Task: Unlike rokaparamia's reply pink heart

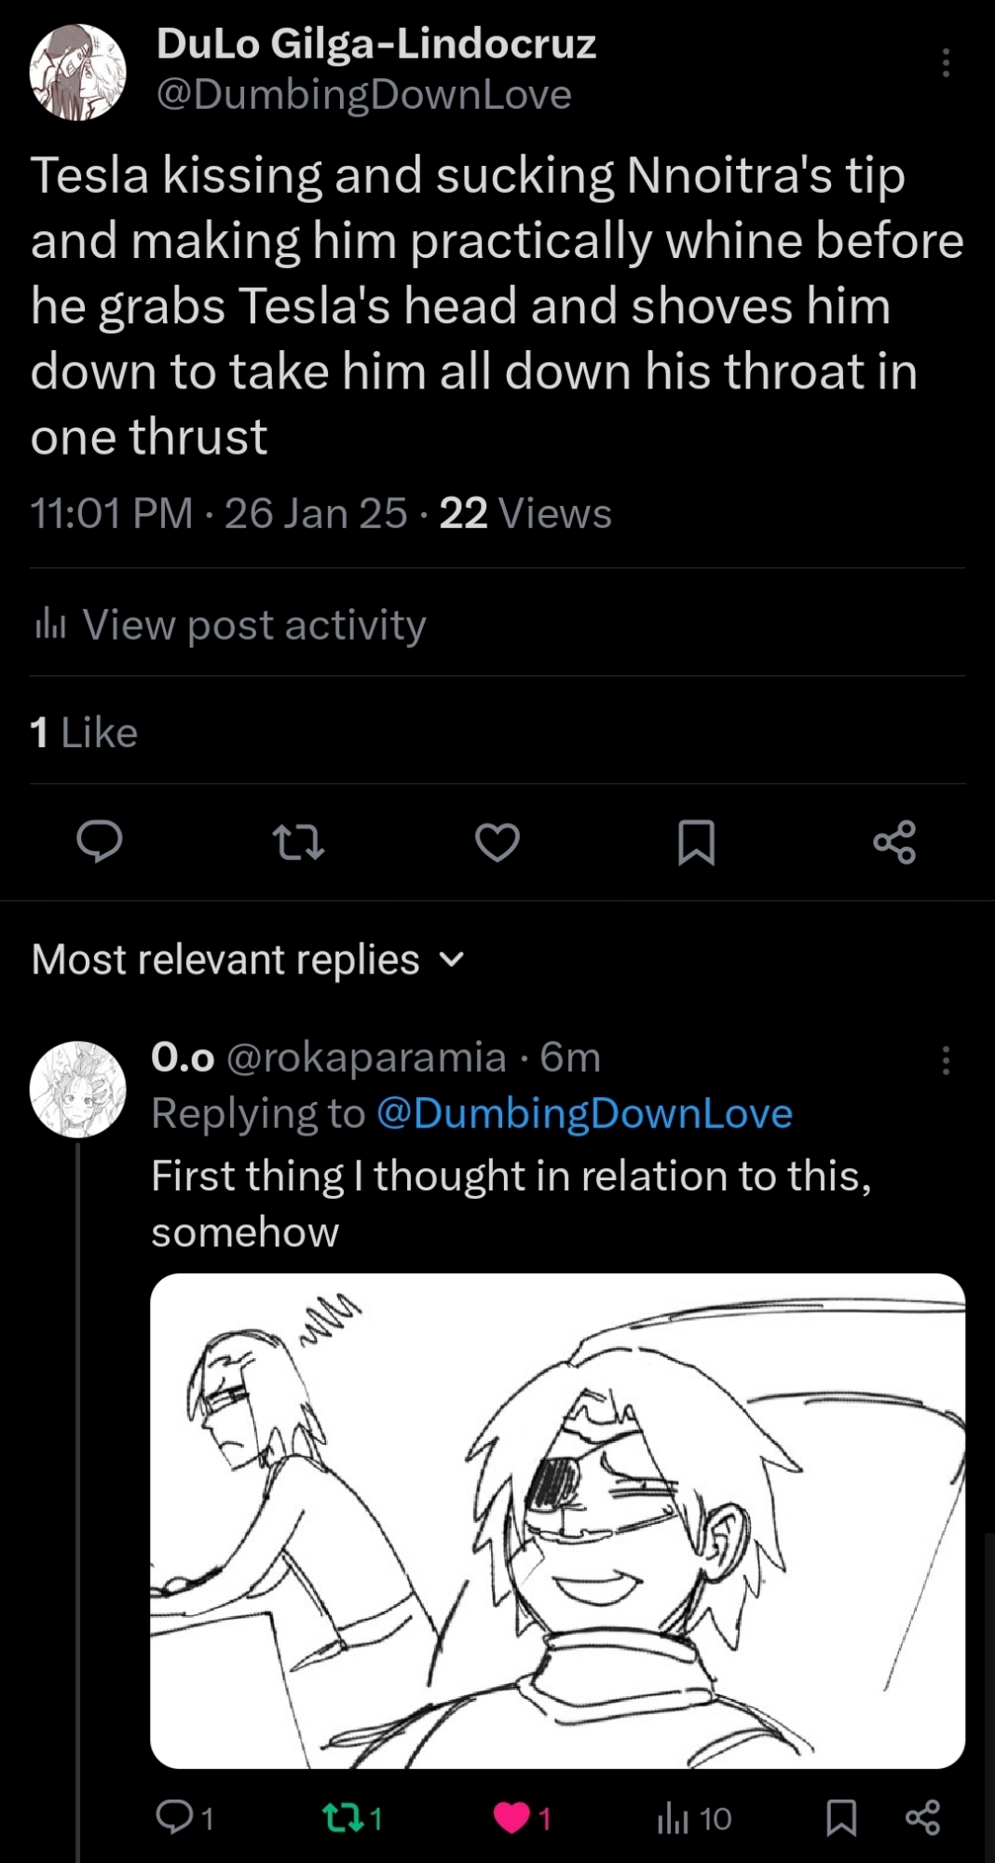Action: [511, 1817]
